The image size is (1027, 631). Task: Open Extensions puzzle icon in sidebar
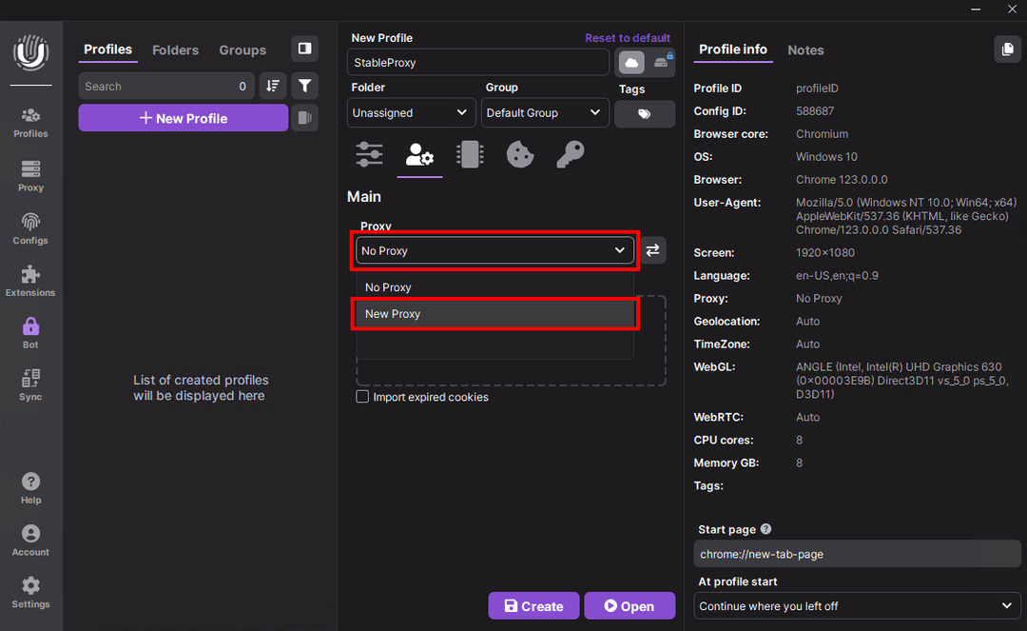(30, 280)
